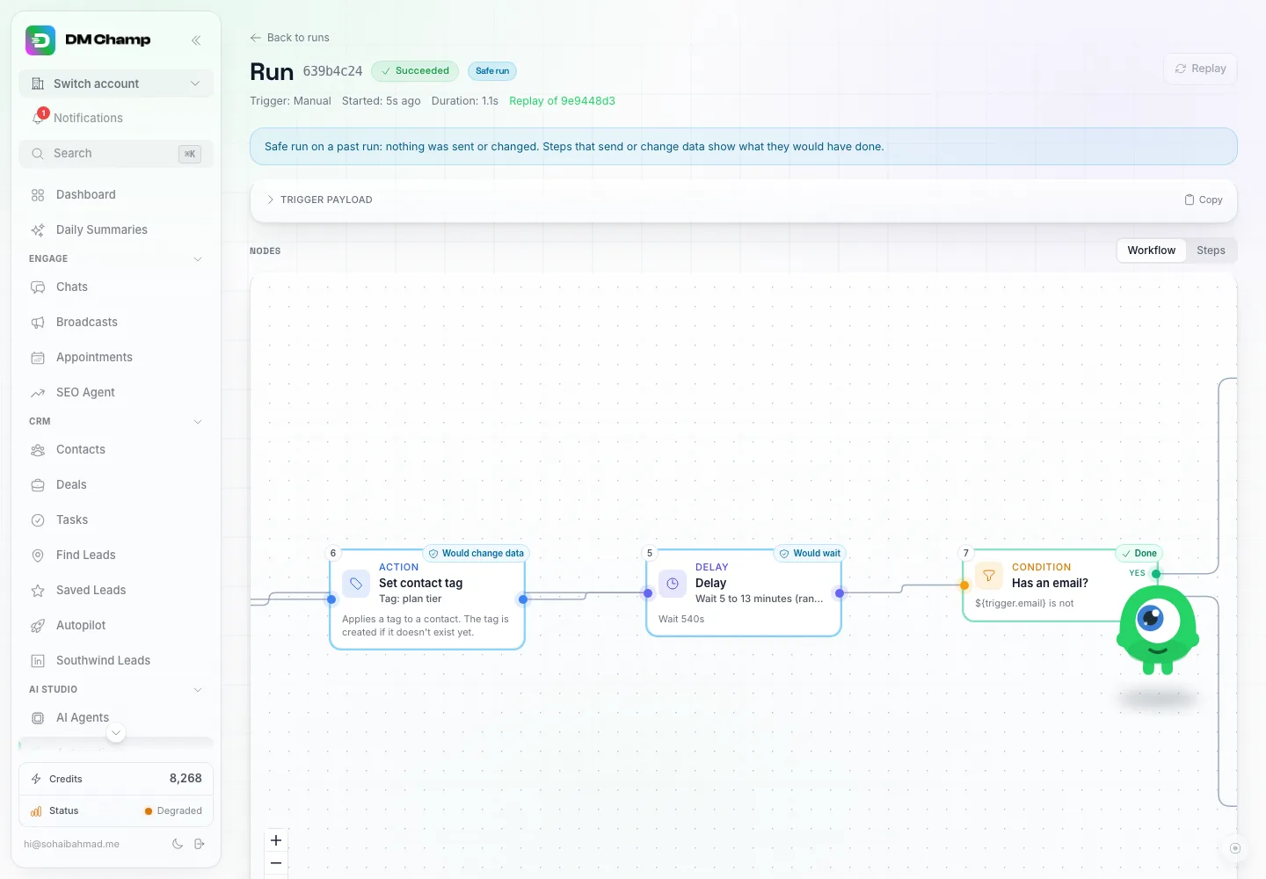Screen dimensions: 1266x879
Task: Zoom in on the workflow canvas
Action: tap(276, 840)
